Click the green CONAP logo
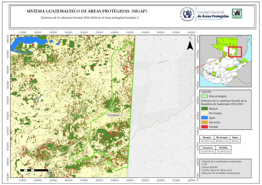This screenshot has width=262, height=185. (237, 13)
